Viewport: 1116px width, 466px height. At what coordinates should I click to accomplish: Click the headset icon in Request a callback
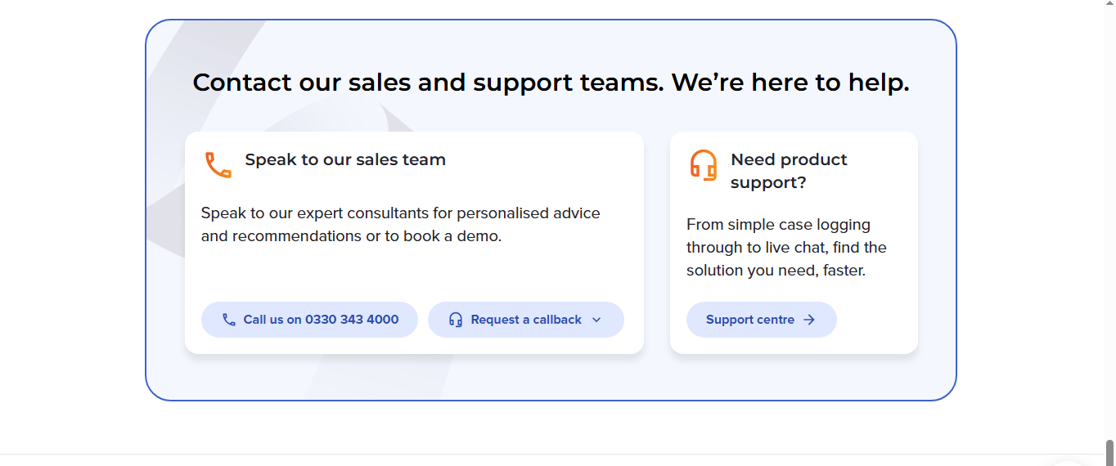coord(456,320)
